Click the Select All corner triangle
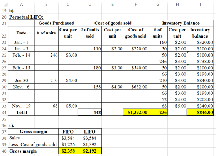The image size is (216, 156). click(5, 5)
